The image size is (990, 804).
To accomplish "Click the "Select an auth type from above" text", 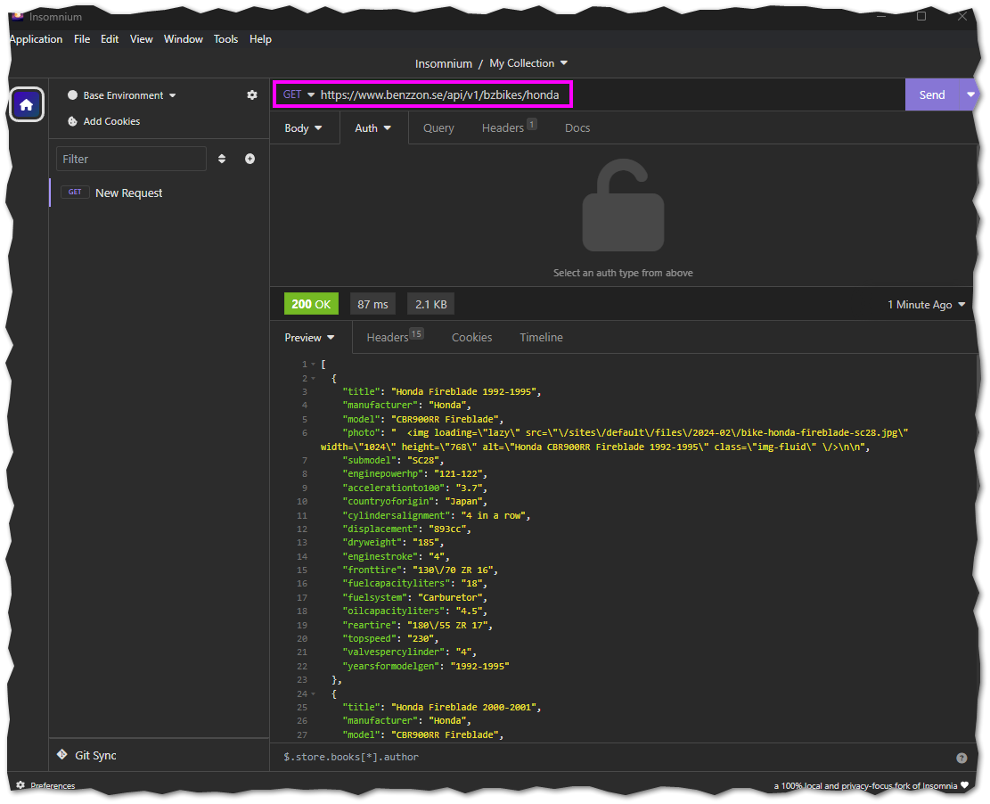I will pos(623,273).
